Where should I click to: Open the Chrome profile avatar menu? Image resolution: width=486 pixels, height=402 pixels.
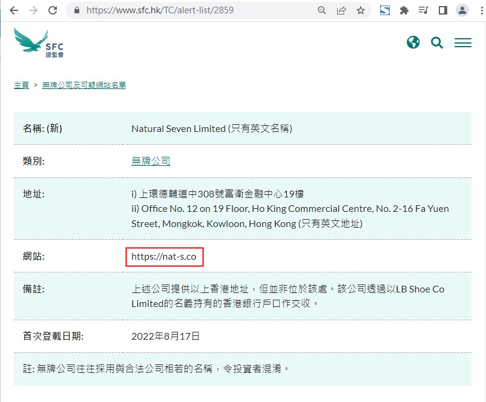click(462, 10)
